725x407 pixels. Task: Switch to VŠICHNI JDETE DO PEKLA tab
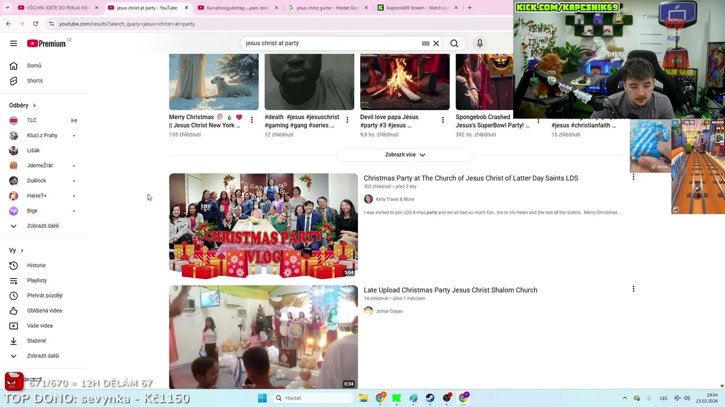pyautogui.click(x=57, y=8)
